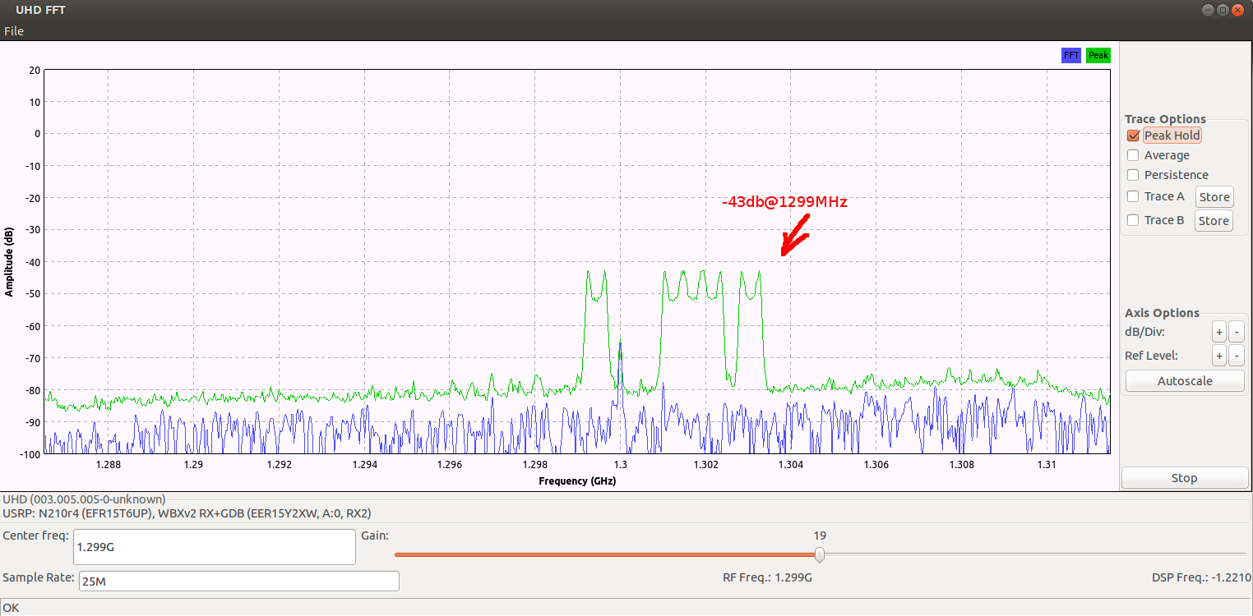Raise Ref Level with the plus button
1253x616 pixels.
[x=1219, y=356]
